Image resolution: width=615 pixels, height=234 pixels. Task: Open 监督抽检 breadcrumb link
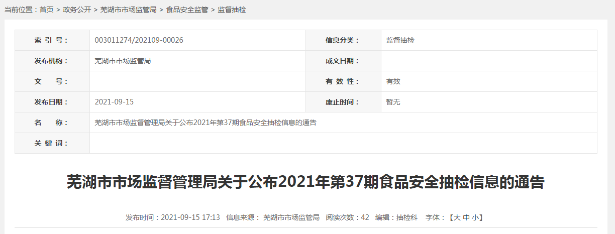point(232,10)
